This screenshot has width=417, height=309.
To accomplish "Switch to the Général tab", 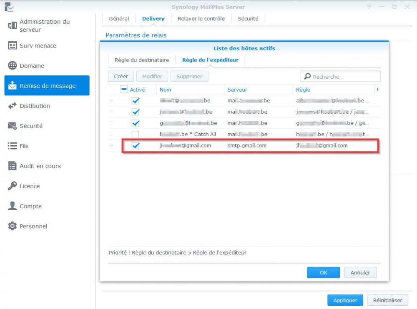I will coord(119,19).
